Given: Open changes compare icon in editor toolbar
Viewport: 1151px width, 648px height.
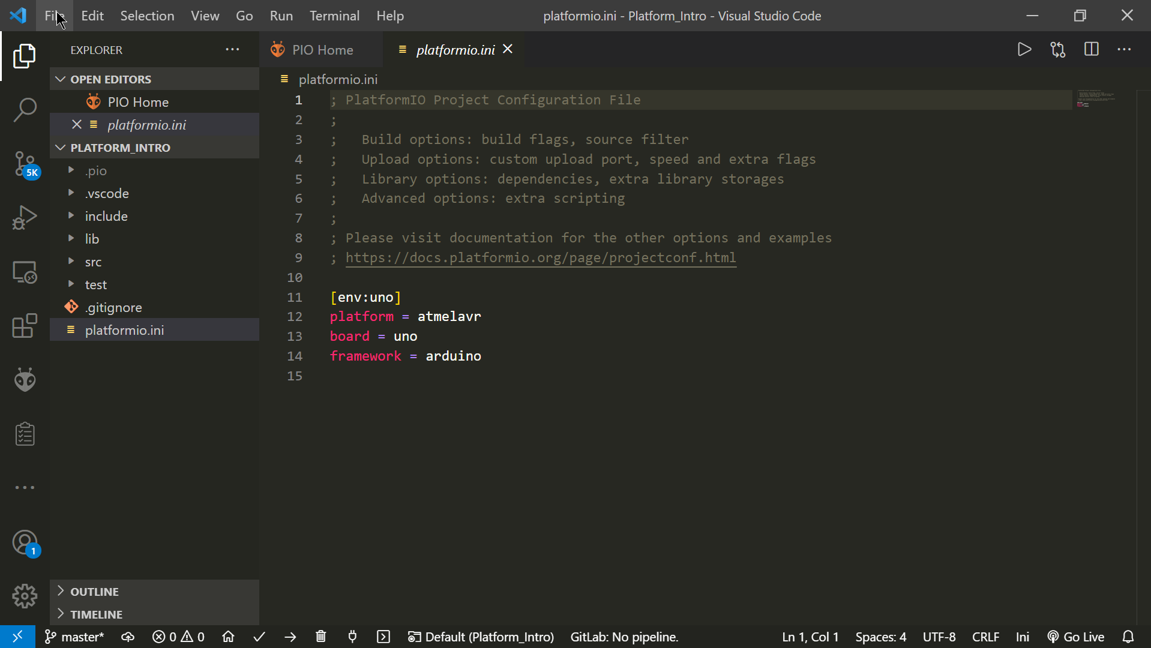Looking at the screenshot, I should pos(1058,49).
